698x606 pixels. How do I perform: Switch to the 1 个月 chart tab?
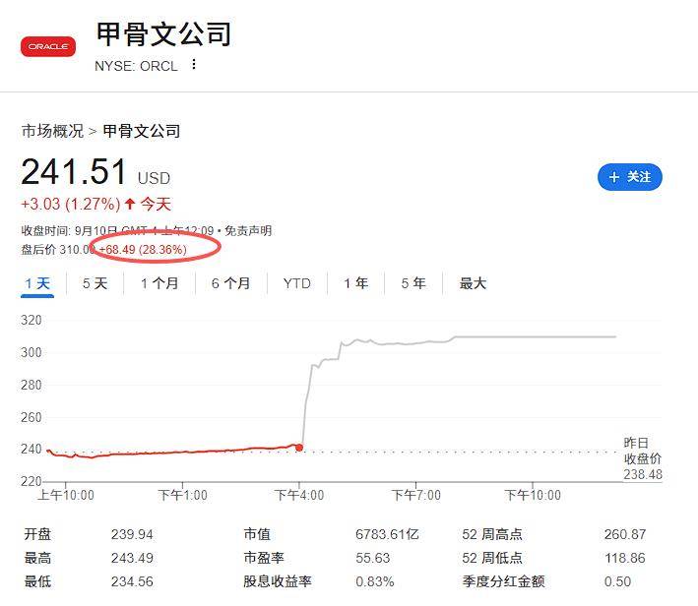(x=159, y=283)
